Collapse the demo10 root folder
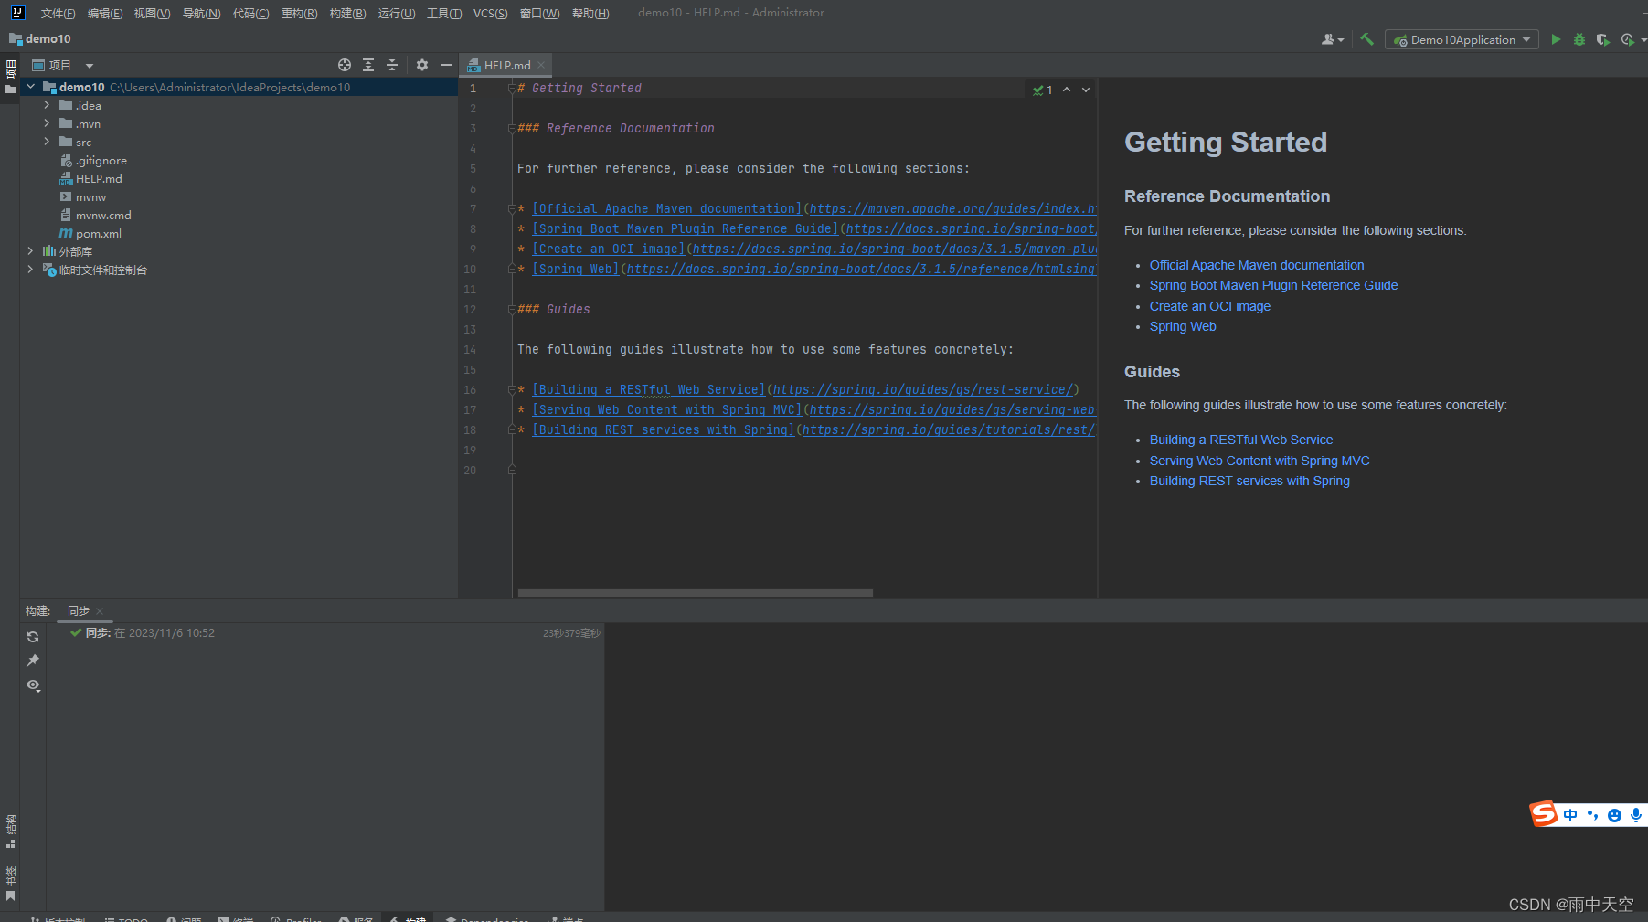1648x922 pixels. click(x=31, y=87)
